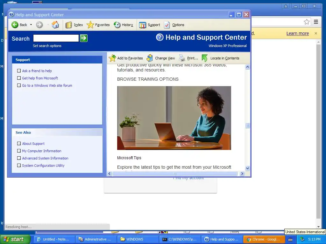Open Options checklist icon
This screenshot has width=326, height=244.
click(x=167, y=25)
